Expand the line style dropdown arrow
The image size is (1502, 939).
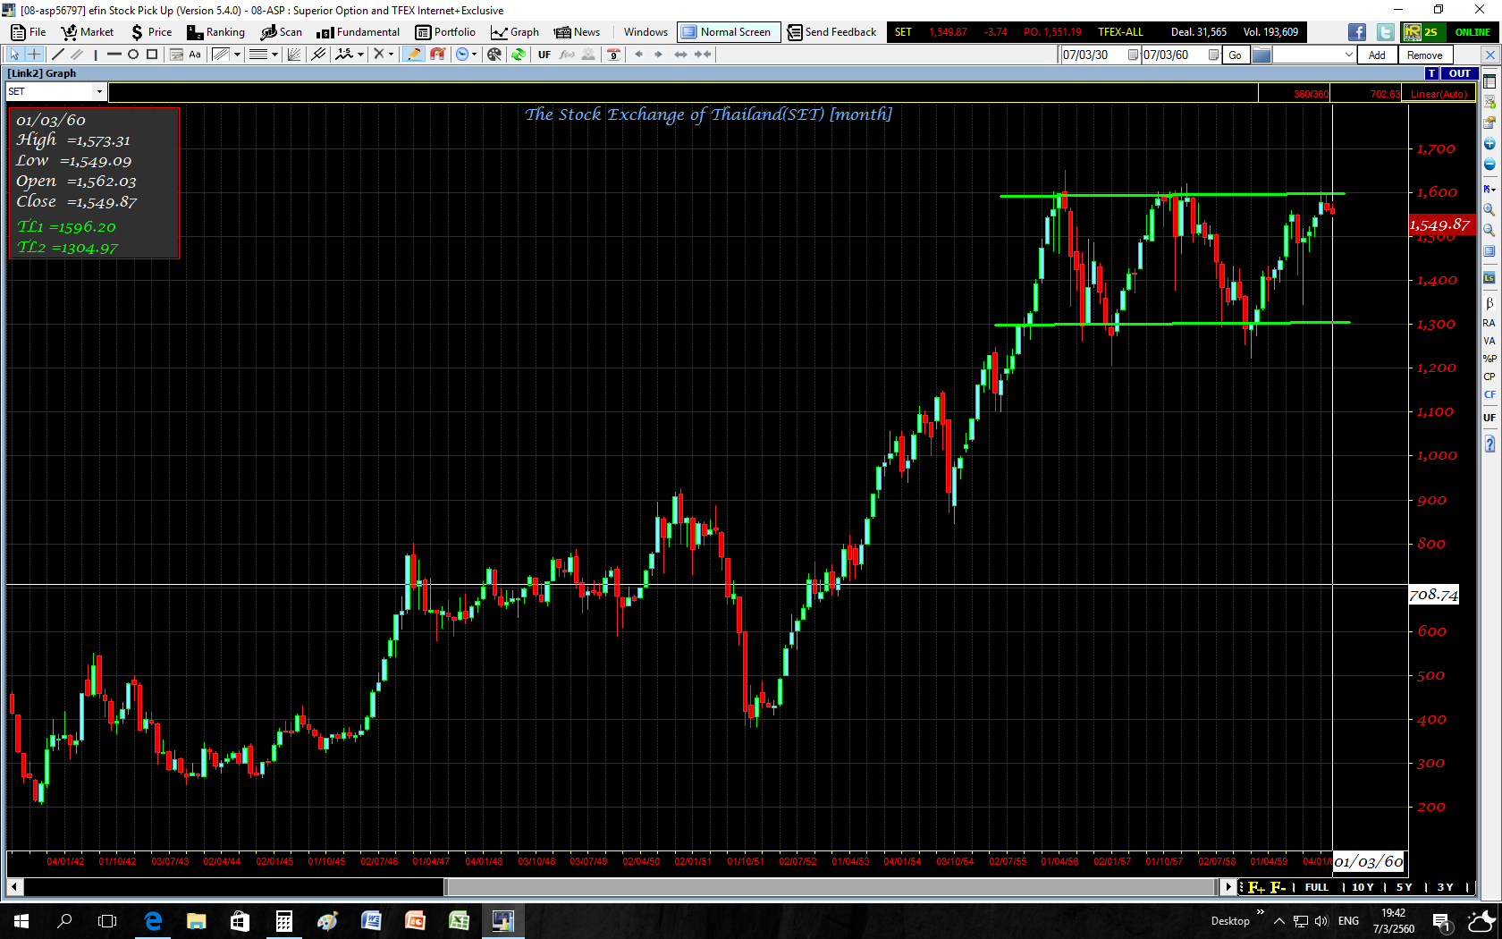pos(274,55)
